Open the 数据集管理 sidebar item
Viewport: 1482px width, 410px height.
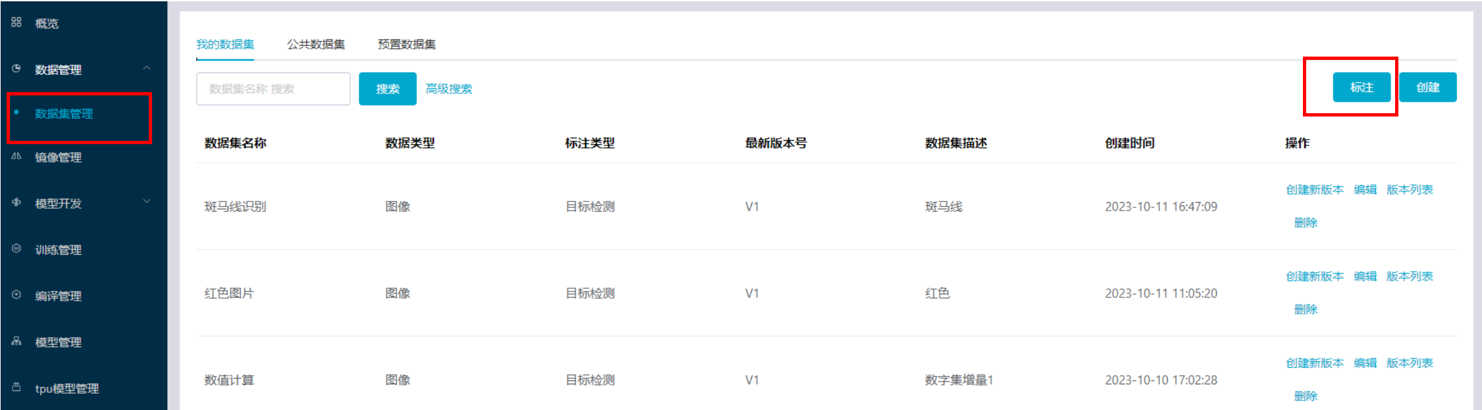pyautogui.click(x=64, y=114)
